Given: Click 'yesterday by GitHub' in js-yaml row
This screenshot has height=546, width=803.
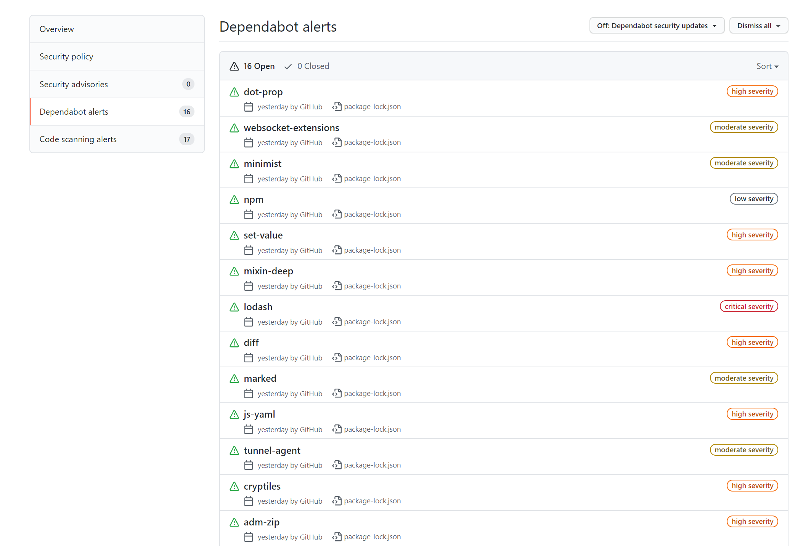Looking at the screenshot, I should tap(290, 430).
